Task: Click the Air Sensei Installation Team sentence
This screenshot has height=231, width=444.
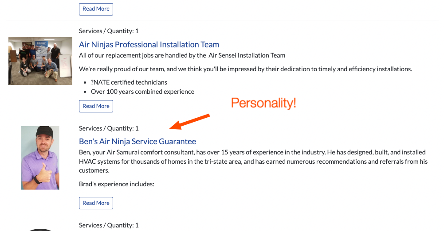Action: tap(182, 55)
